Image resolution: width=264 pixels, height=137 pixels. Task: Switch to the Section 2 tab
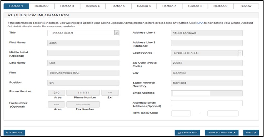(42, 6)
